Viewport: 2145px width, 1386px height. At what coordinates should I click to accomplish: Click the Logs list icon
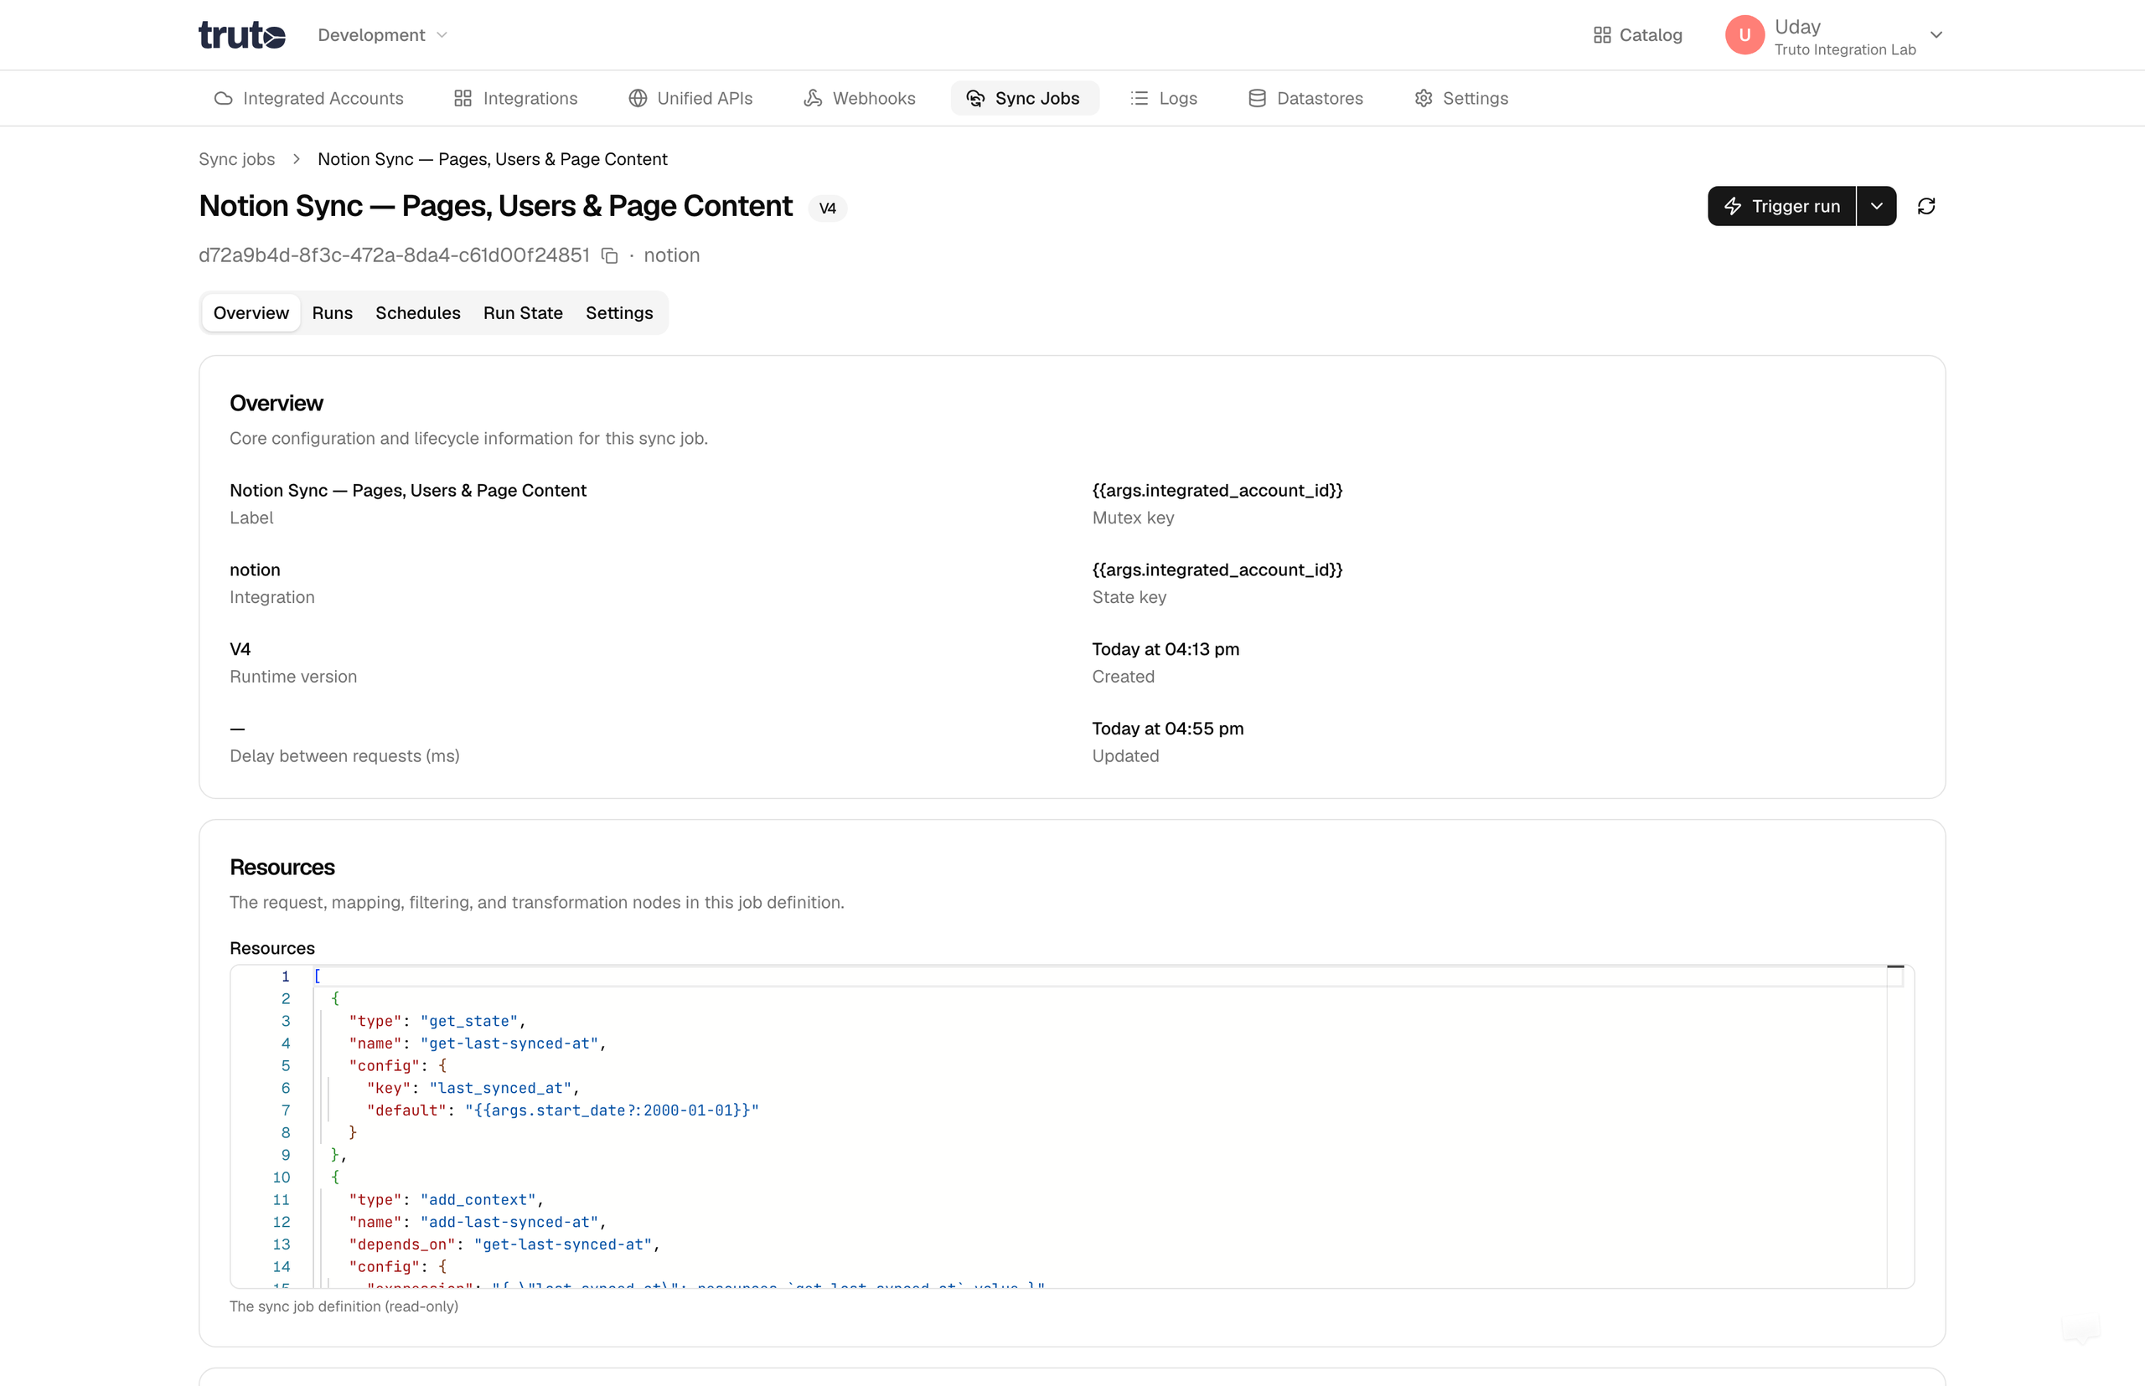1140,98
